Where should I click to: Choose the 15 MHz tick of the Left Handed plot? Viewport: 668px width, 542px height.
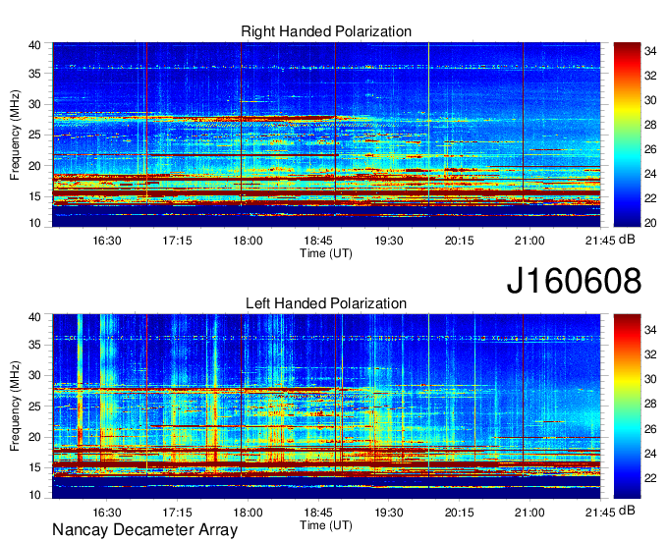(34, 468)
